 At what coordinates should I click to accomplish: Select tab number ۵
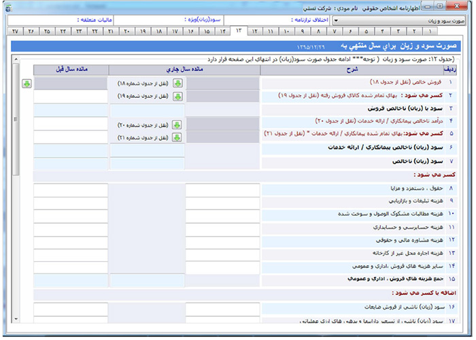367,31
